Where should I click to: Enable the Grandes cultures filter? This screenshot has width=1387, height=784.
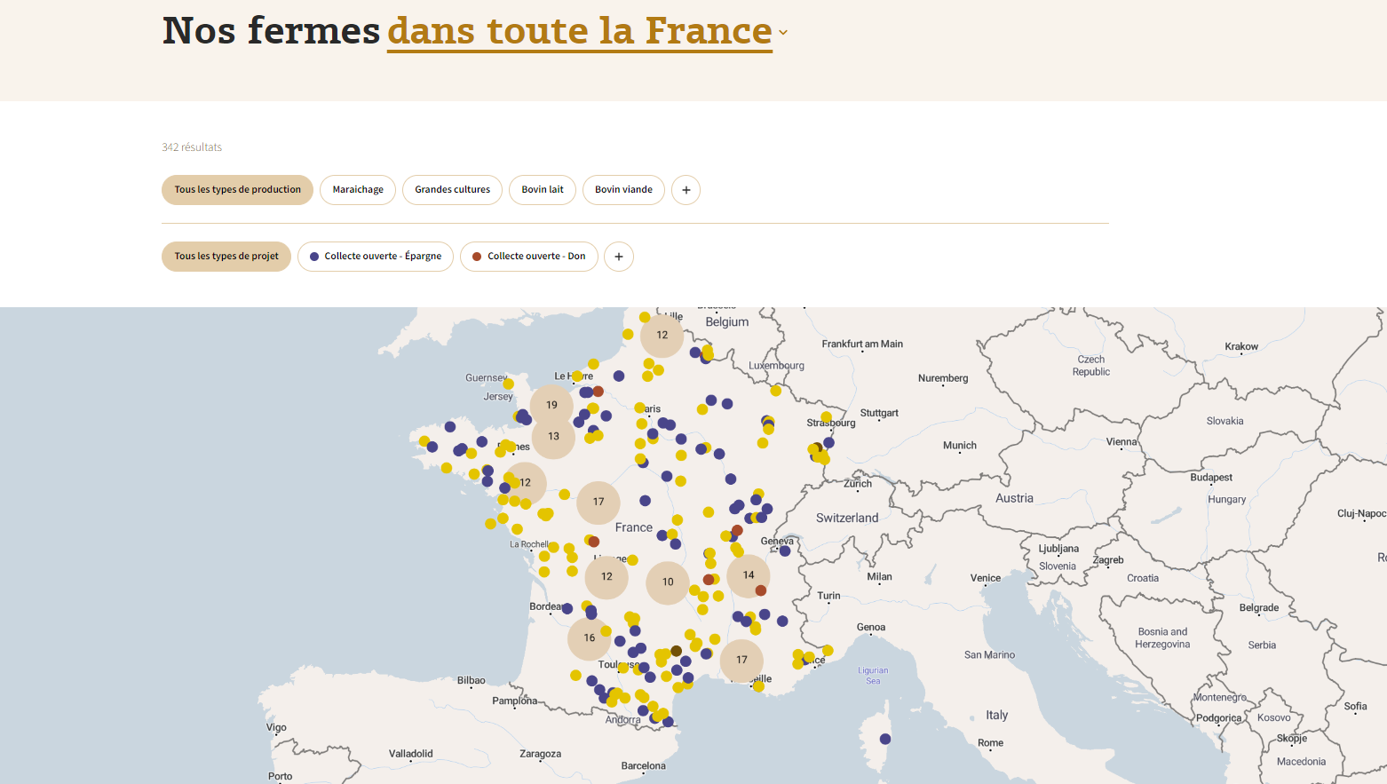tap(452, 190)
